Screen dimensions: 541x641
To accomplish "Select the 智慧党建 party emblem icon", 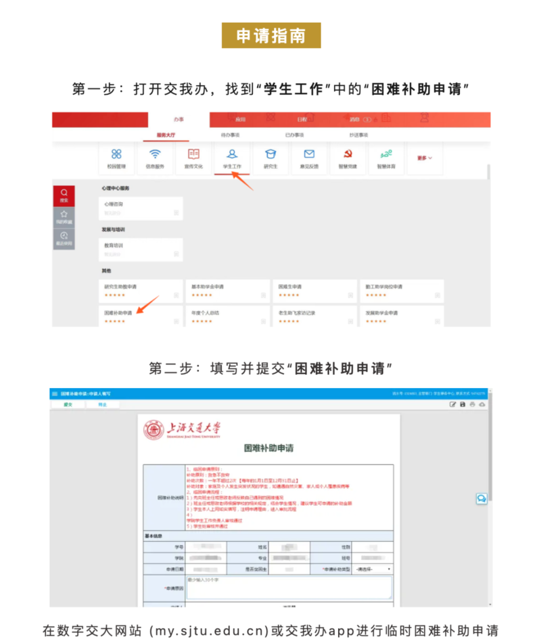I will tap(348, 158).
